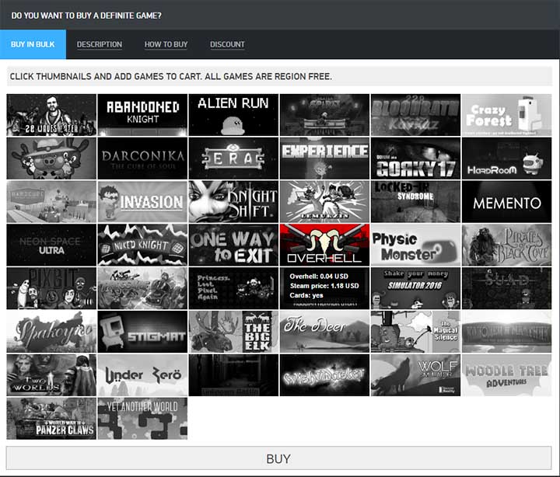Choose the HardRoom thumbnail
The height and width of the screenshot is (477, 560).
(507, 158)
